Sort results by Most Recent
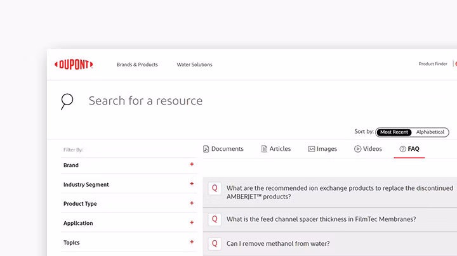The height and width of the screenshot is (256, 457). tap(394, 132)
